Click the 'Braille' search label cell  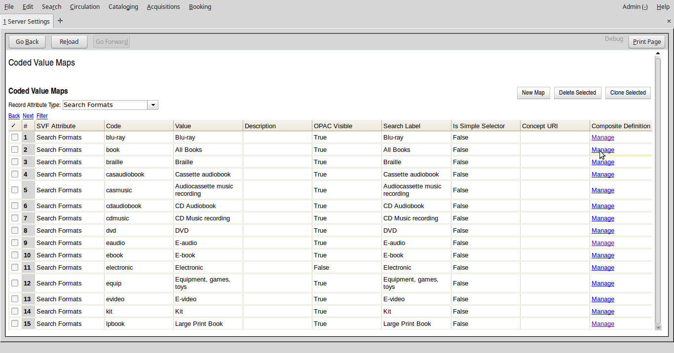tap(416, 162)
